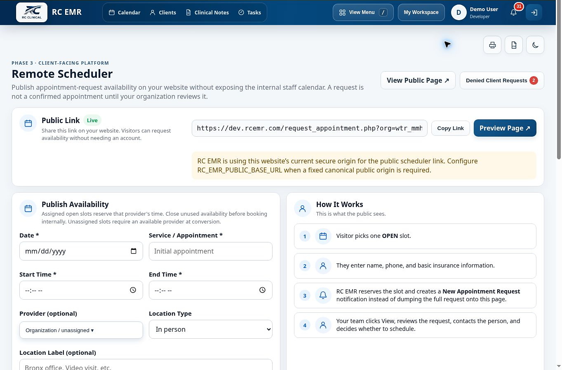562x370 pixels.
Task: Open the Clinical Notes menu item
Action: [207, 12]
